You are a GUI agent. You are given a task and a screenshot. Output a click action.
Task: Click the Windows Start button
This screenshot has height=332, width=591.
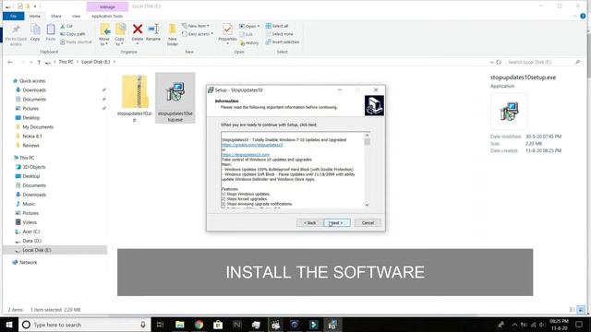tap(9, 325)
